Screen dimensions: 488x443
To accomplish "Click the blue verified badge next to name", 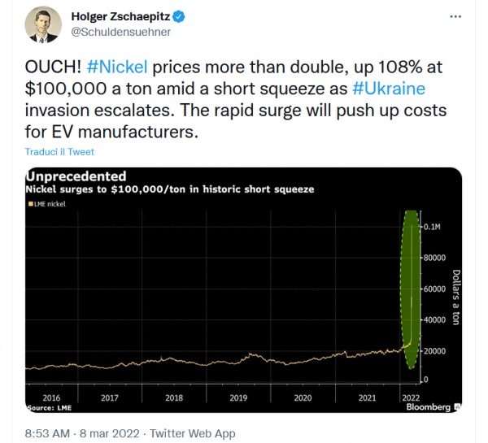I will coord(179,16).
